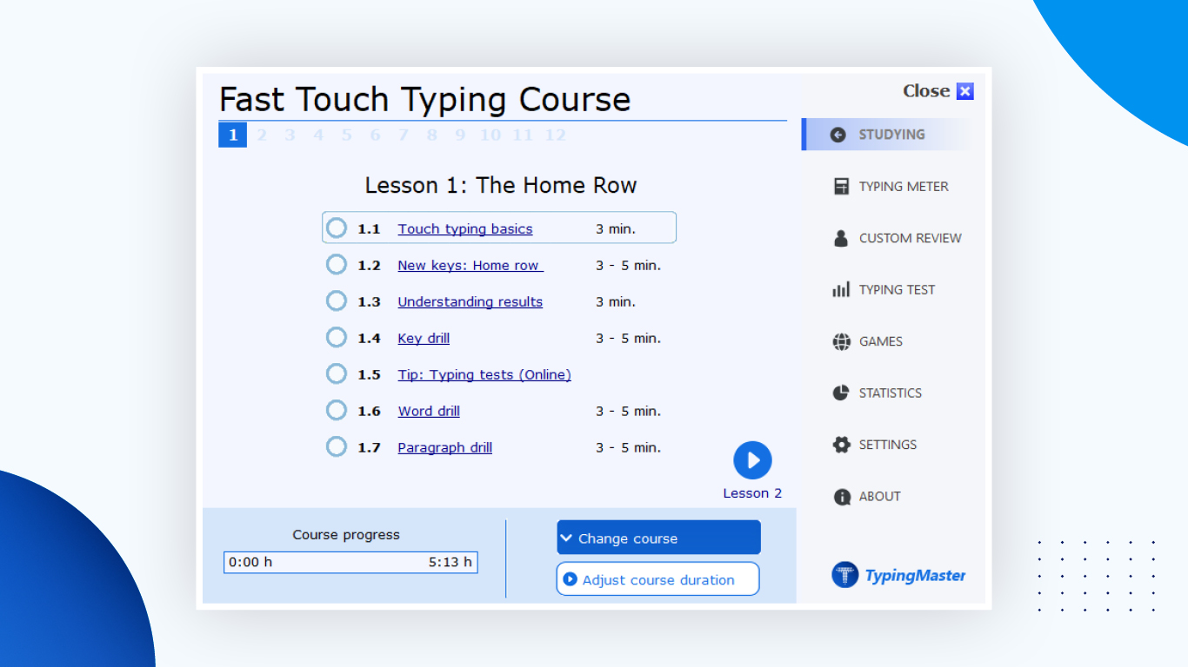Click the TypingMaster logo
This screenshot has width=1188, height=667.
pos(898,575)
